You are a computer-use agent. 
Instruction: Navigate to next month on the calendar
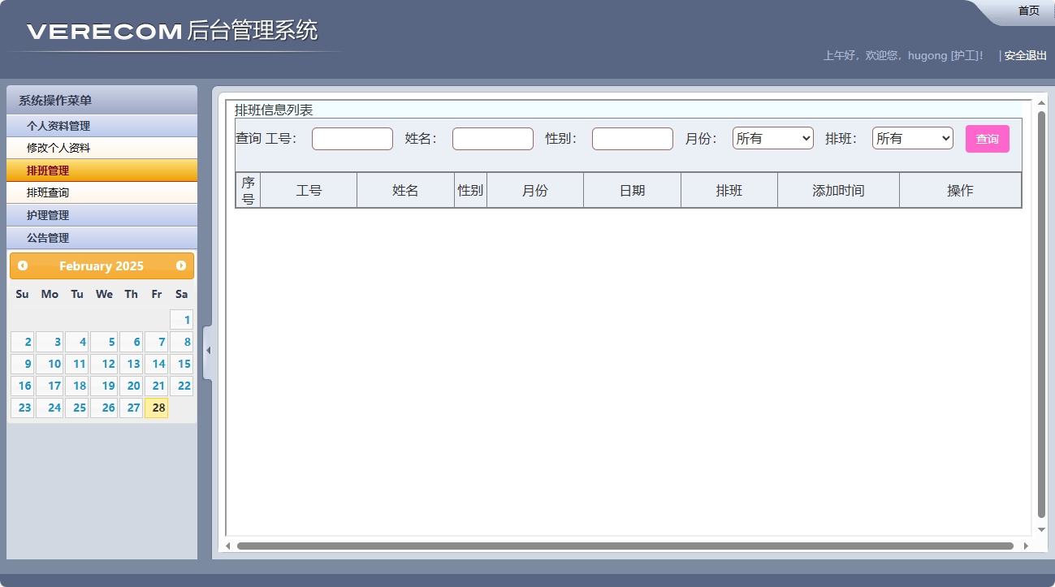coord(180,265)
